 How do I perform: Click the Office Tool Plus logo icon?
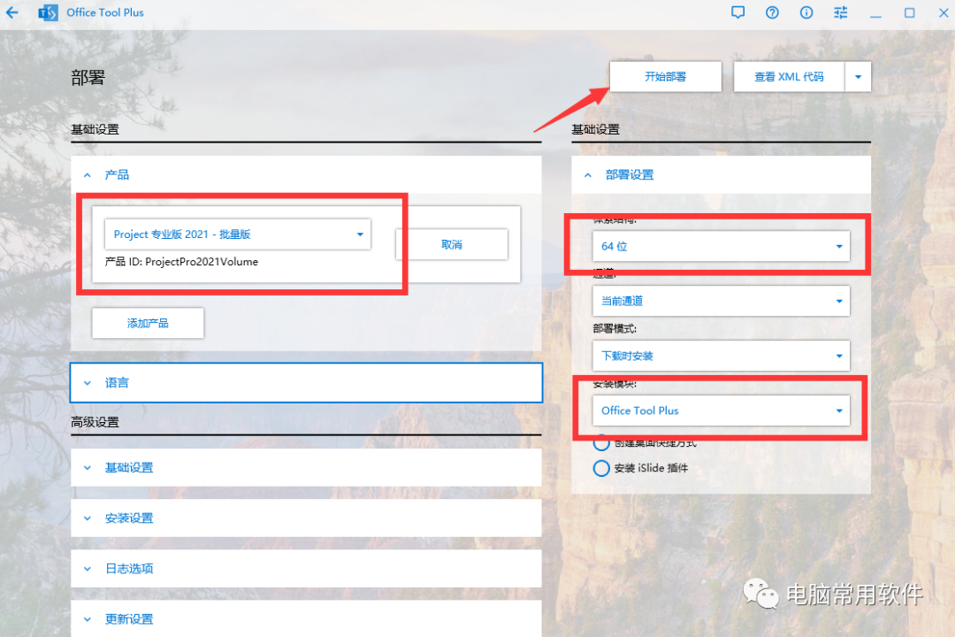coord(48,12)
